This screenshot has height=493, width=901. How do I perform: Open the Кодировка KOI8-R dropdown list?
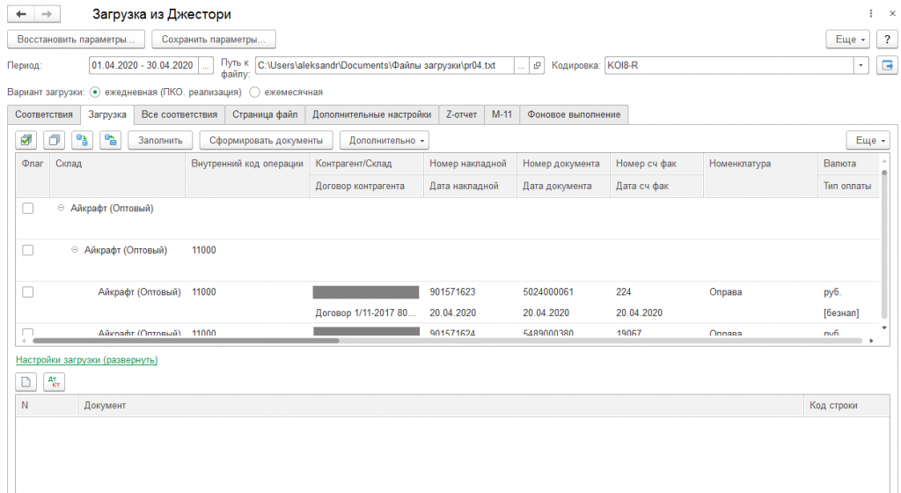click(861, 65)
